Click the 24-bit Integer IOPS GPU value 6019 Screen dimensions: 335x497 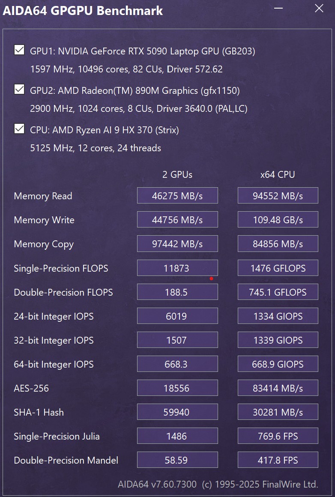[x=177, y=316]
